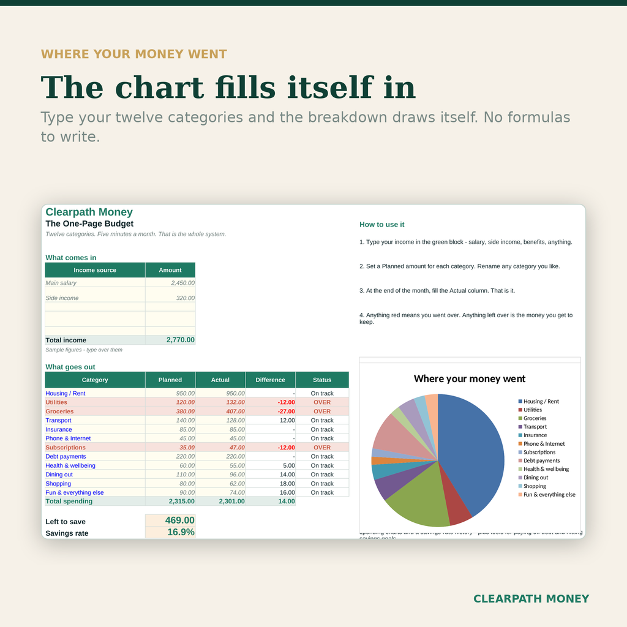Click the Total spending actual 2,301.00
This screenshot has height=627, width=627.
point(220,501)
